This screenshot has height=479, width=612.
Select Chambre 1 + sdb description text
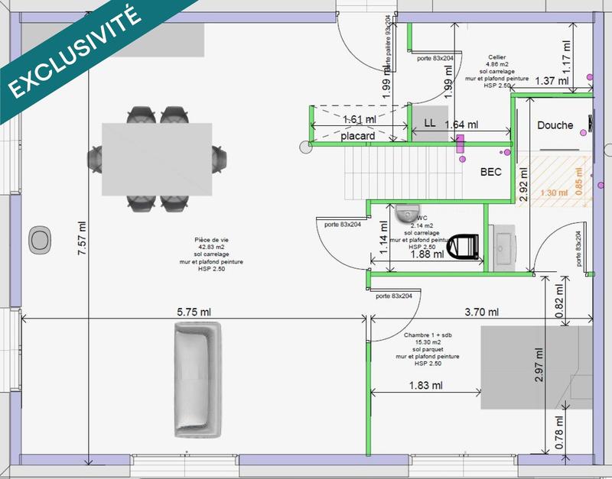(x=428, y=349)
